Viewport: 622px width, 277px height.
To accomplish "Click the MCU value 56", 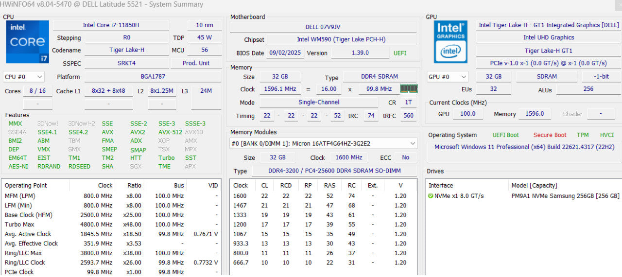I will pos(205,50).
